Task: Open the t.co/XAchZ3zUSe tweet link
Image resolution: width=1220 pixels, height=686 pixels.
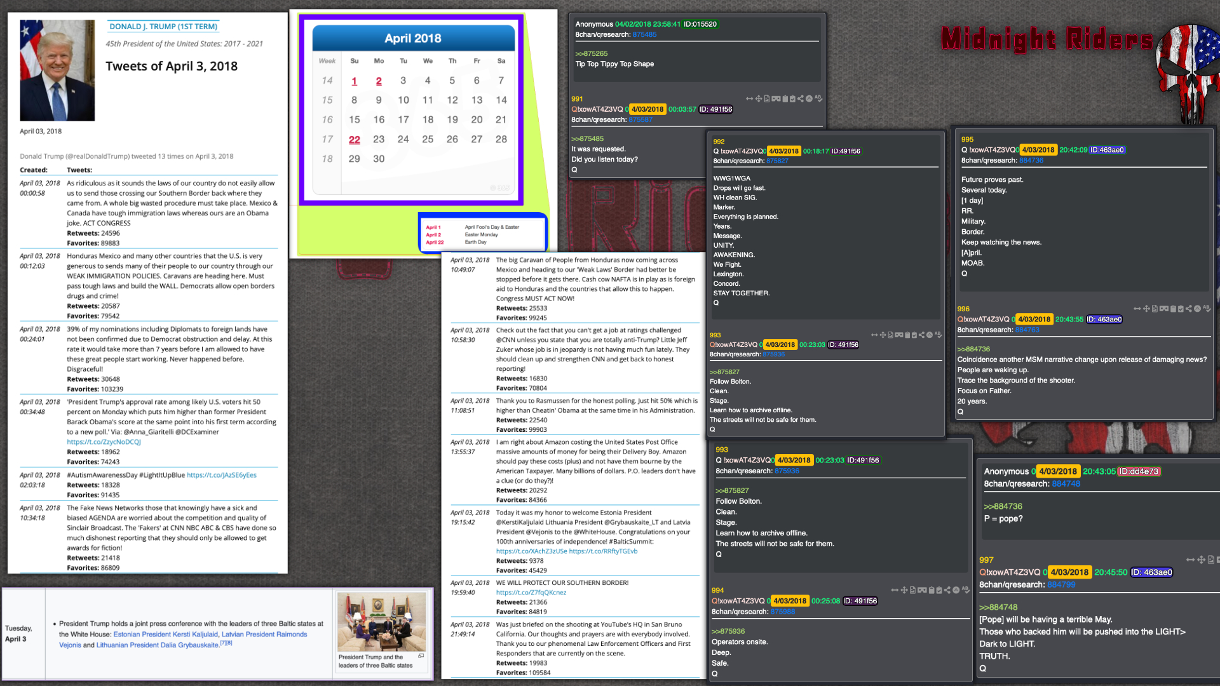Action: (531, 551)
